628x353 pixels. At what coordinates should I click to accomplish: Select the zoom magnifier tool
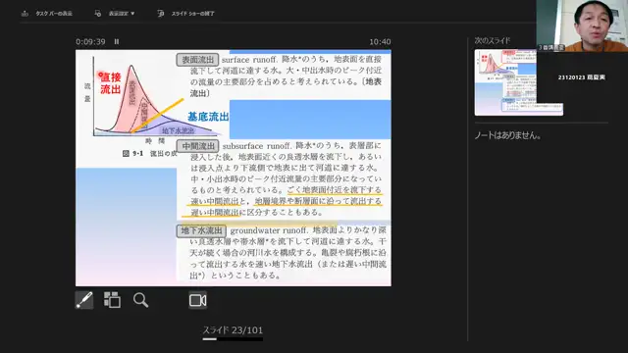(140, 300)
